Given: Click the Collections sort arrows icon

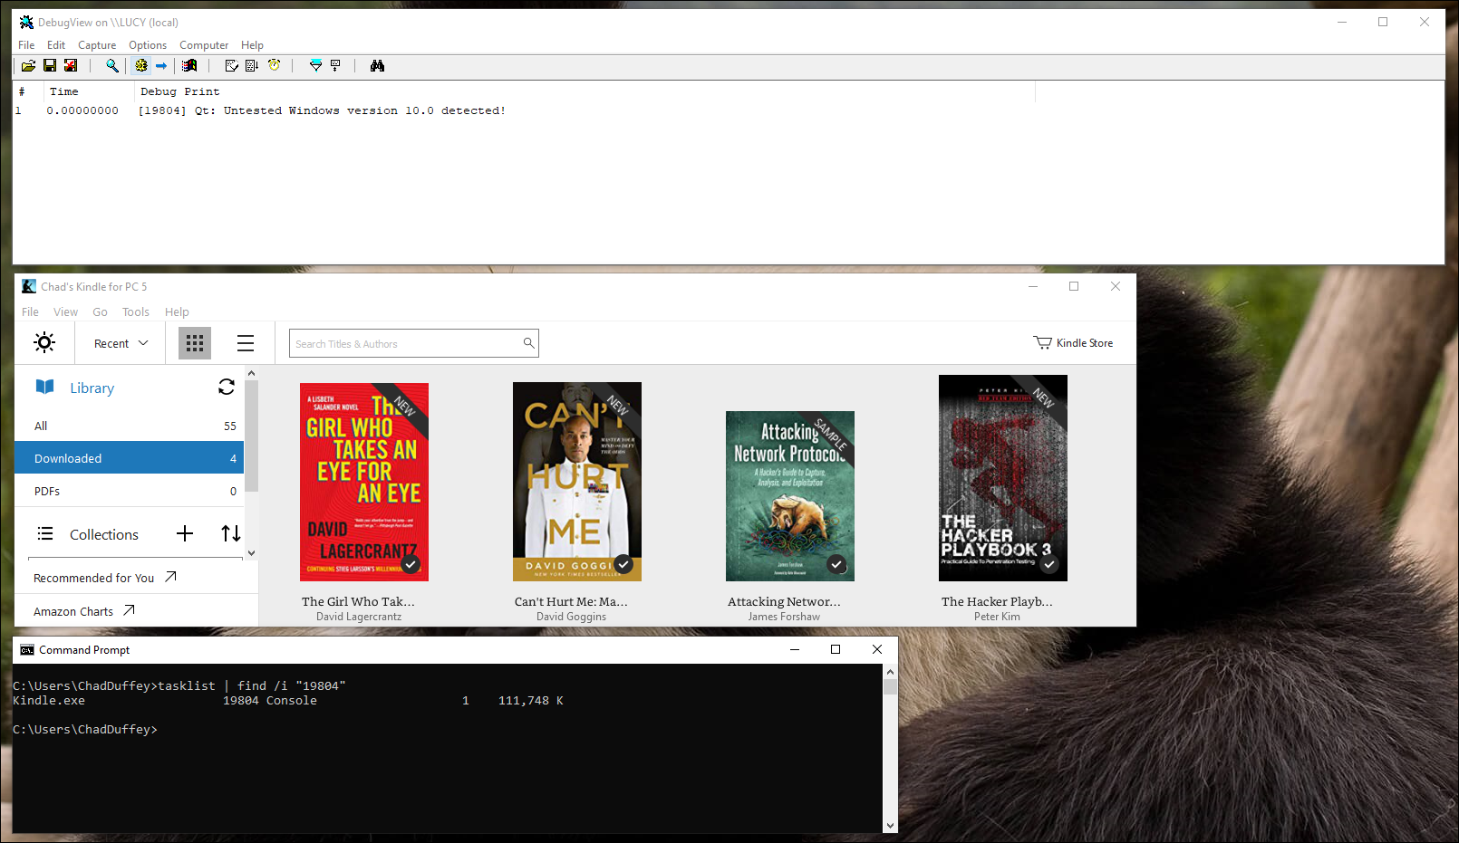Looking at the screenshot, I should click(231, 533).
